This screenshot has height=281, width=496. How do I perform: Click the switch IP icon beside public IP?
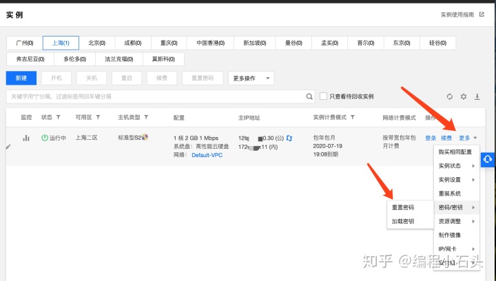pyautogui.click(x=289, y=138)
